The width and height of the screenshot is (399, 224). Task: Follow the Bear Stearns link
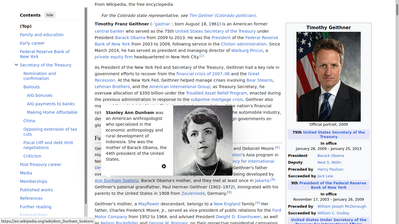(260, 80)
